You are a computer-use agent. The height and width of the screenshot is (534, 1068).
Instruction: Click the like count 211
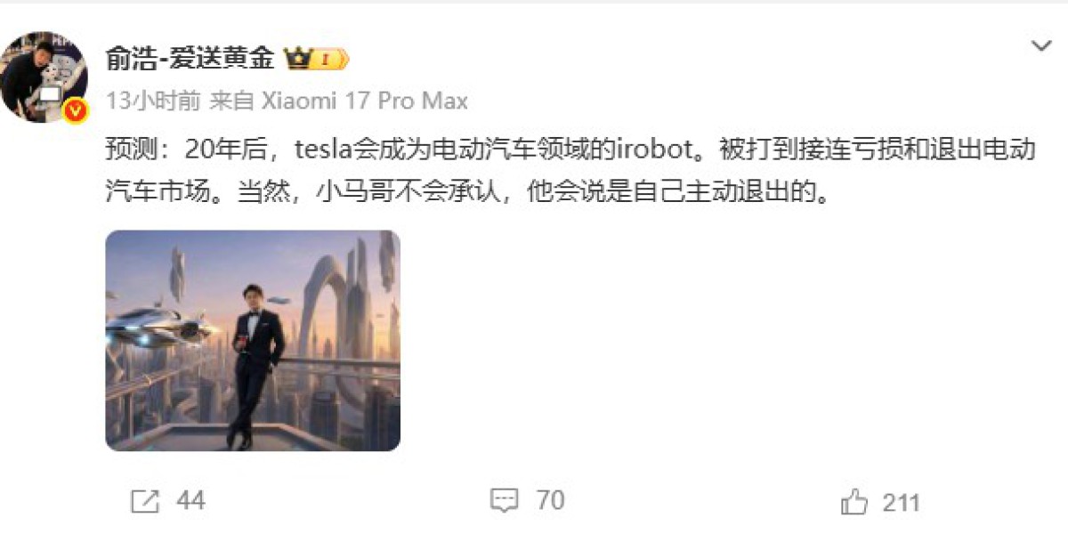(x=901, y=502)
